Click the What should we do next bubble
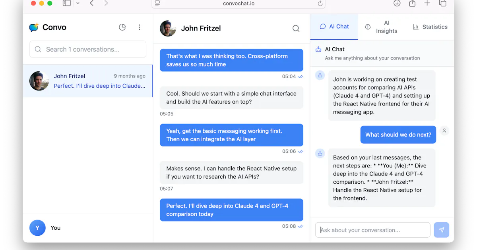The width and height of the screenshot is (477, 250). pos(398,135)
